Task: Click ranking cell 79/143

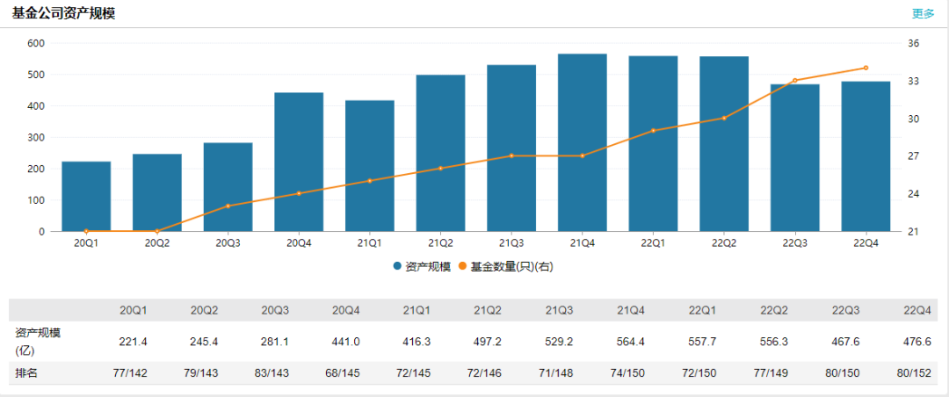Action: click(x=201, y=373)
